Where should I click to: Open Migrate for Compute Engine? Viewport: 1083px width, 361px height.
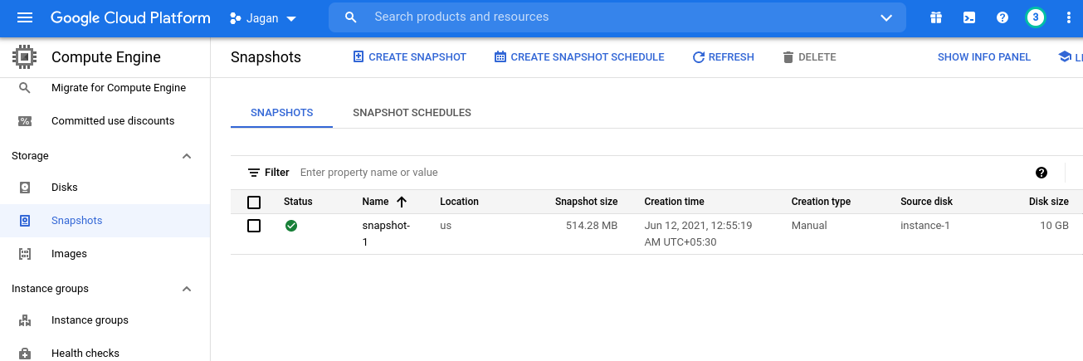tap(119, 87)
